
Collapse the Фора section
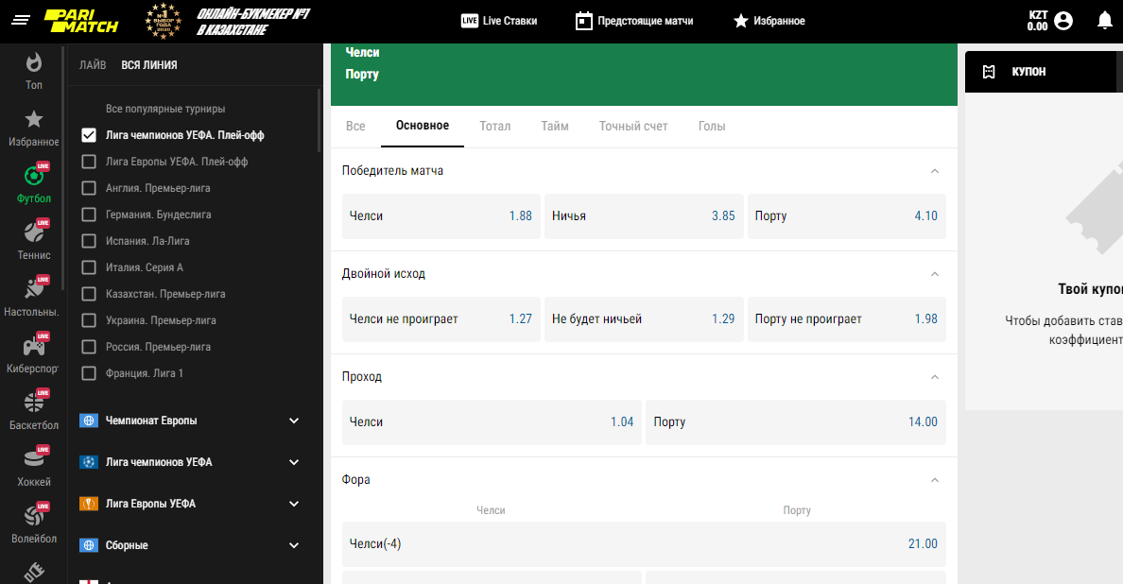tap(935, 480)
